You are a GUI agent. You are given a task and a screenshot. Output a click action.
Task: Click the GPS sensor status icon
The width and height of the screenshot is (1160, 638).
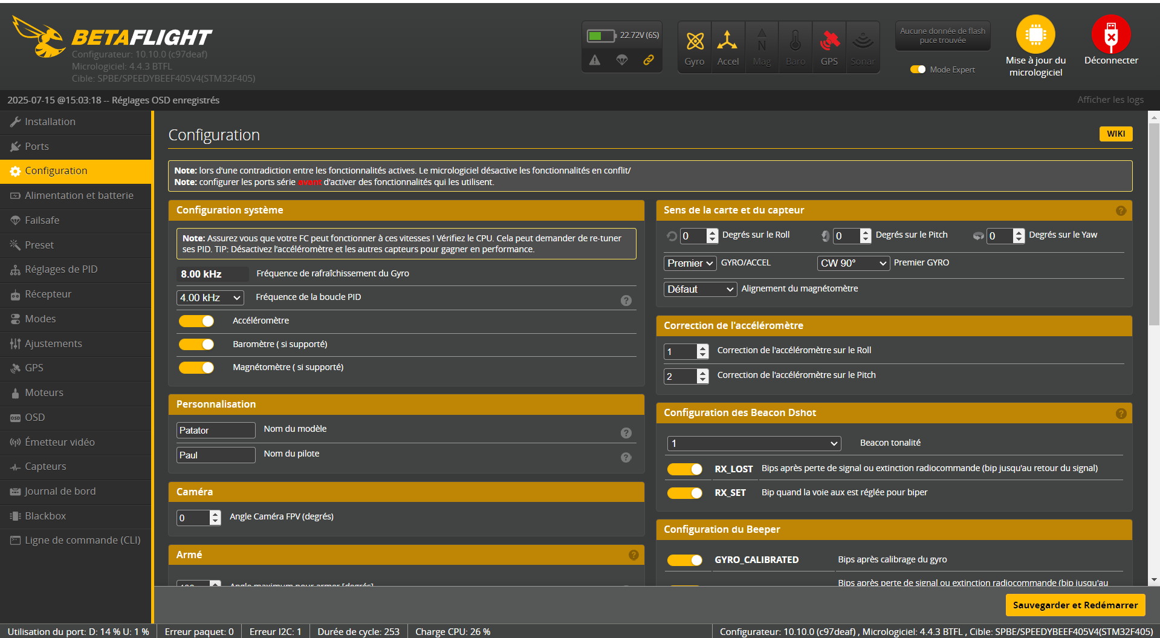pos(829,42)
